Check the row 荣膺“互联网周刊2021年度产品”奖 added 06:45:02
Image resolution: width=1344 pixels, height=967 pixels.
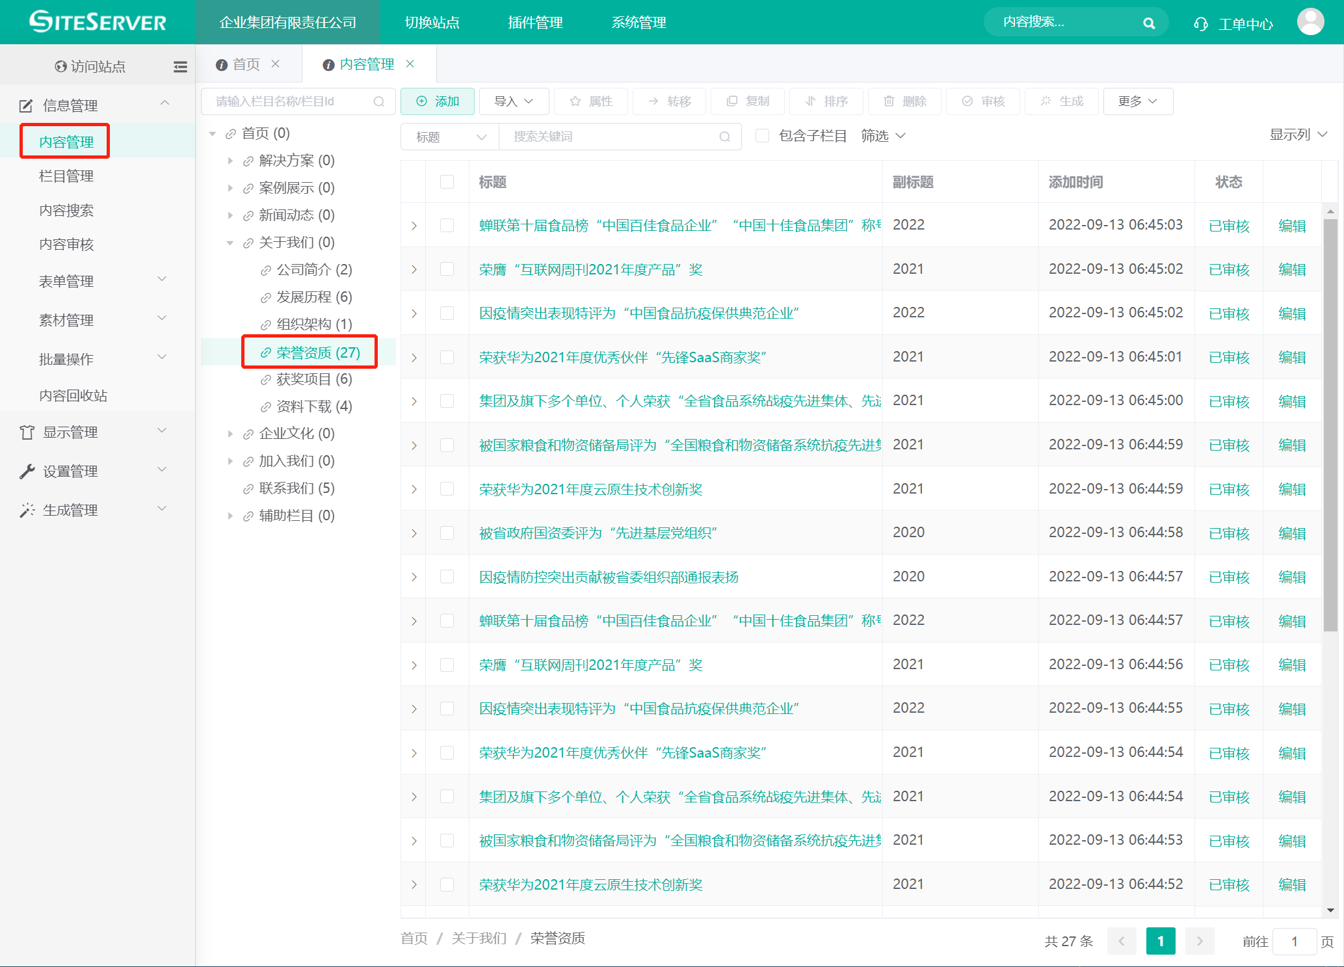click(447, 269)
